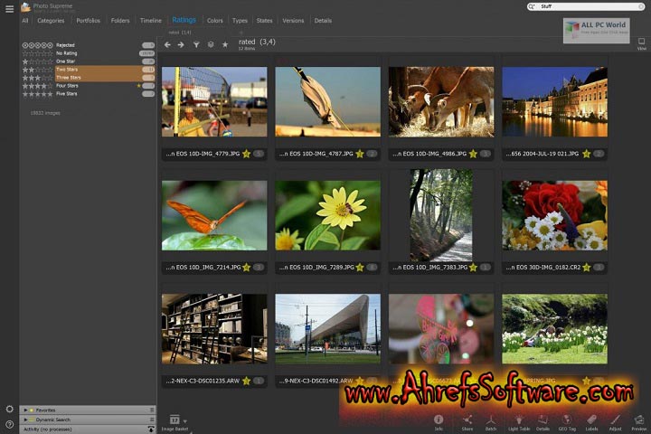Open the Image Basket

click(175, 422)
